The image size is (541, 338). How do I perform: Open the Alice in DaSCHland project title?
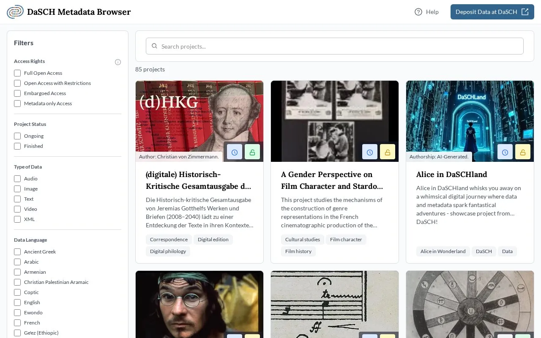452,174
